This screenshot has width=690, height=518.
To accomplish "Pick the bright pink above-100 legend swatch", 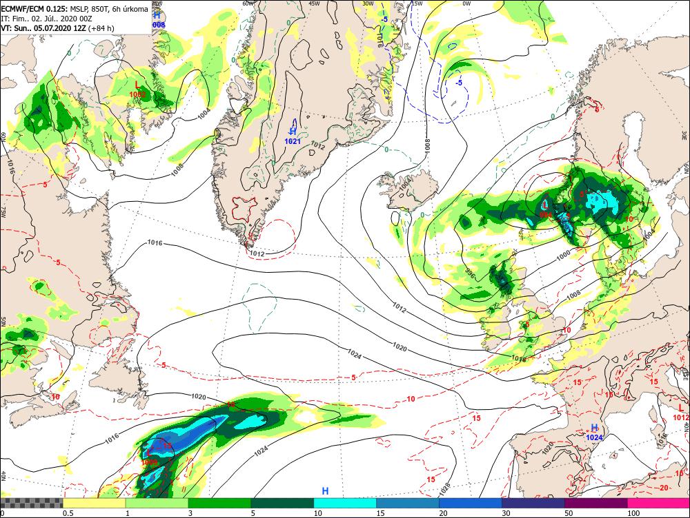I will pos(658,503).
